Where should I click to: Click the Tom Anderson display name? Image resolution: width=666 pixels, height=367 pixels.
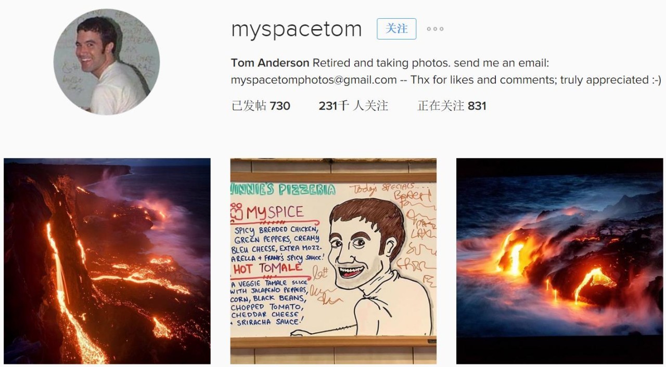click(x=270, y=63)
